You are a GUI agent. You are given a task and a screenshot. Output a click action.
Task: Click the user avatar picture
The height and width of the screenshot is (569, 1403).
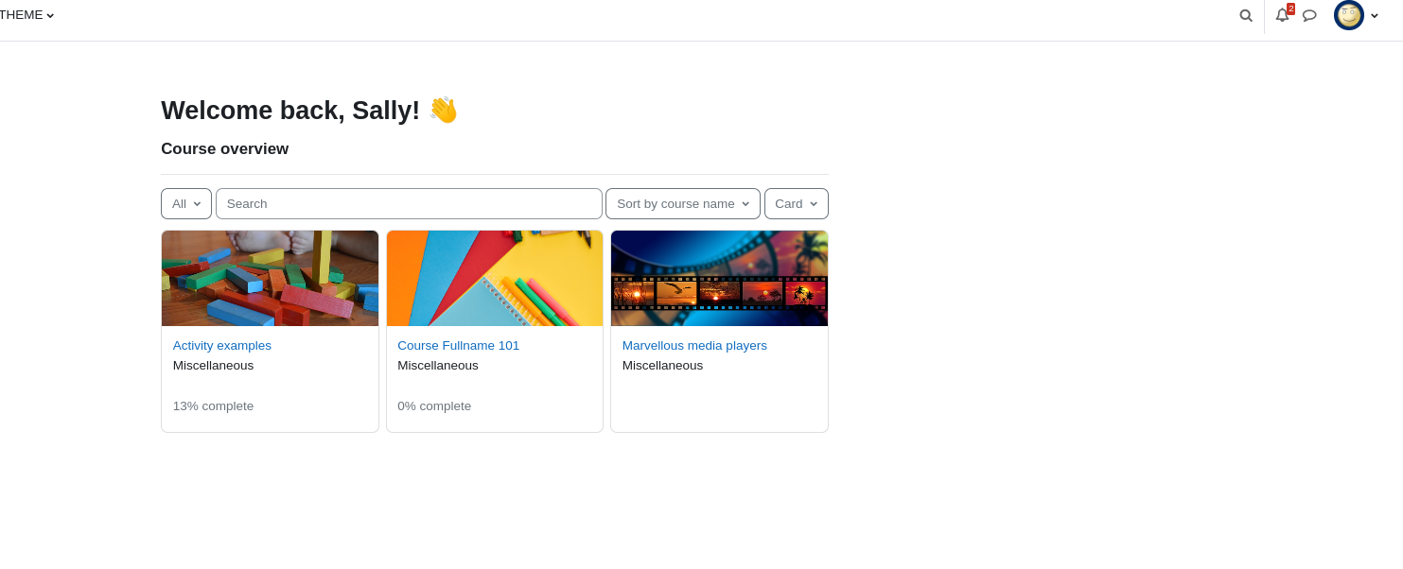click(1349, 15)
